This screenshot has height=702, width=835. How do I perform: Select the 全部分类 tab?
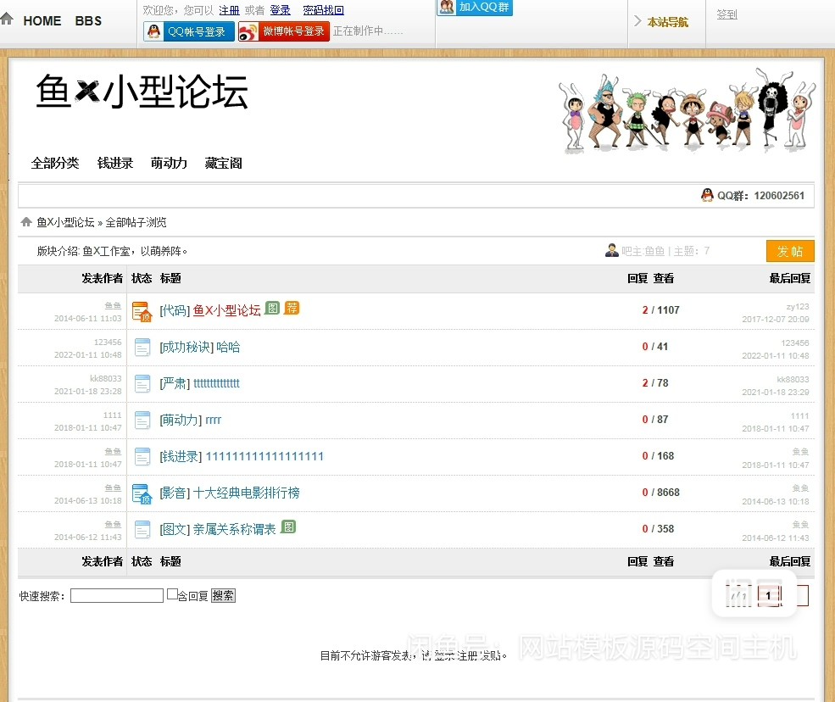coord(55,163)
